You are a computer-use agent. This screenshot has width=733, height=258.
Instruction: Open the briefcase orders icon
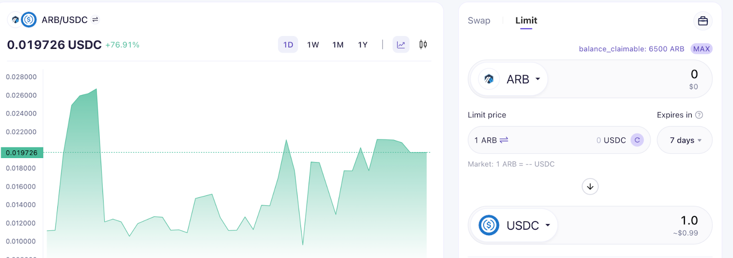[x=703, y=21]
